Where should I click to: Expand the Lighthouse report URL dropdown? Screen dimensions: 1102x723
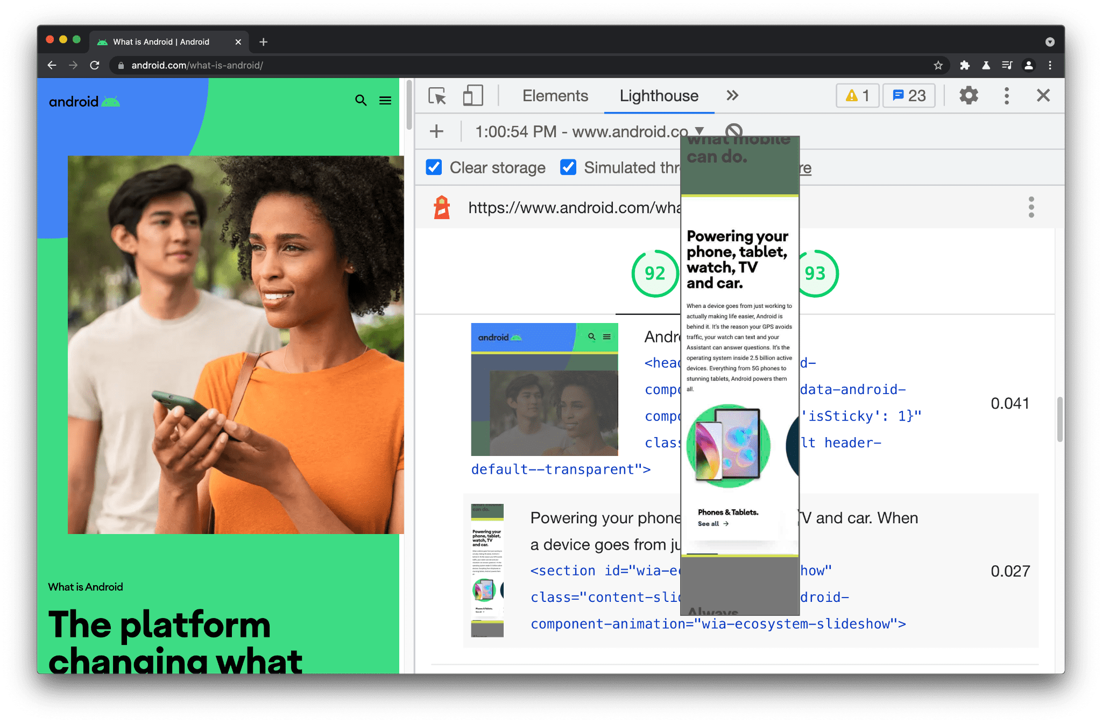pyautogui.click(x=695, y=132)
